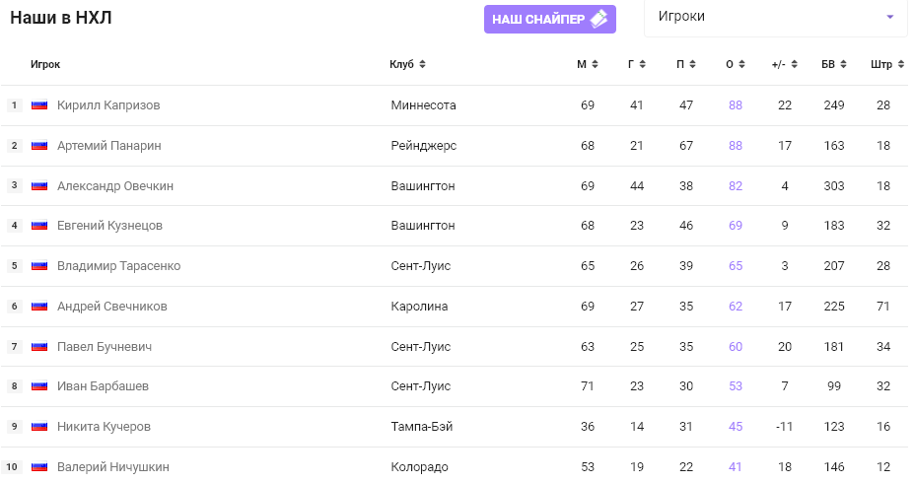914x483 pixels.
Task: Sort by points О column header
Action: [735, 65]
